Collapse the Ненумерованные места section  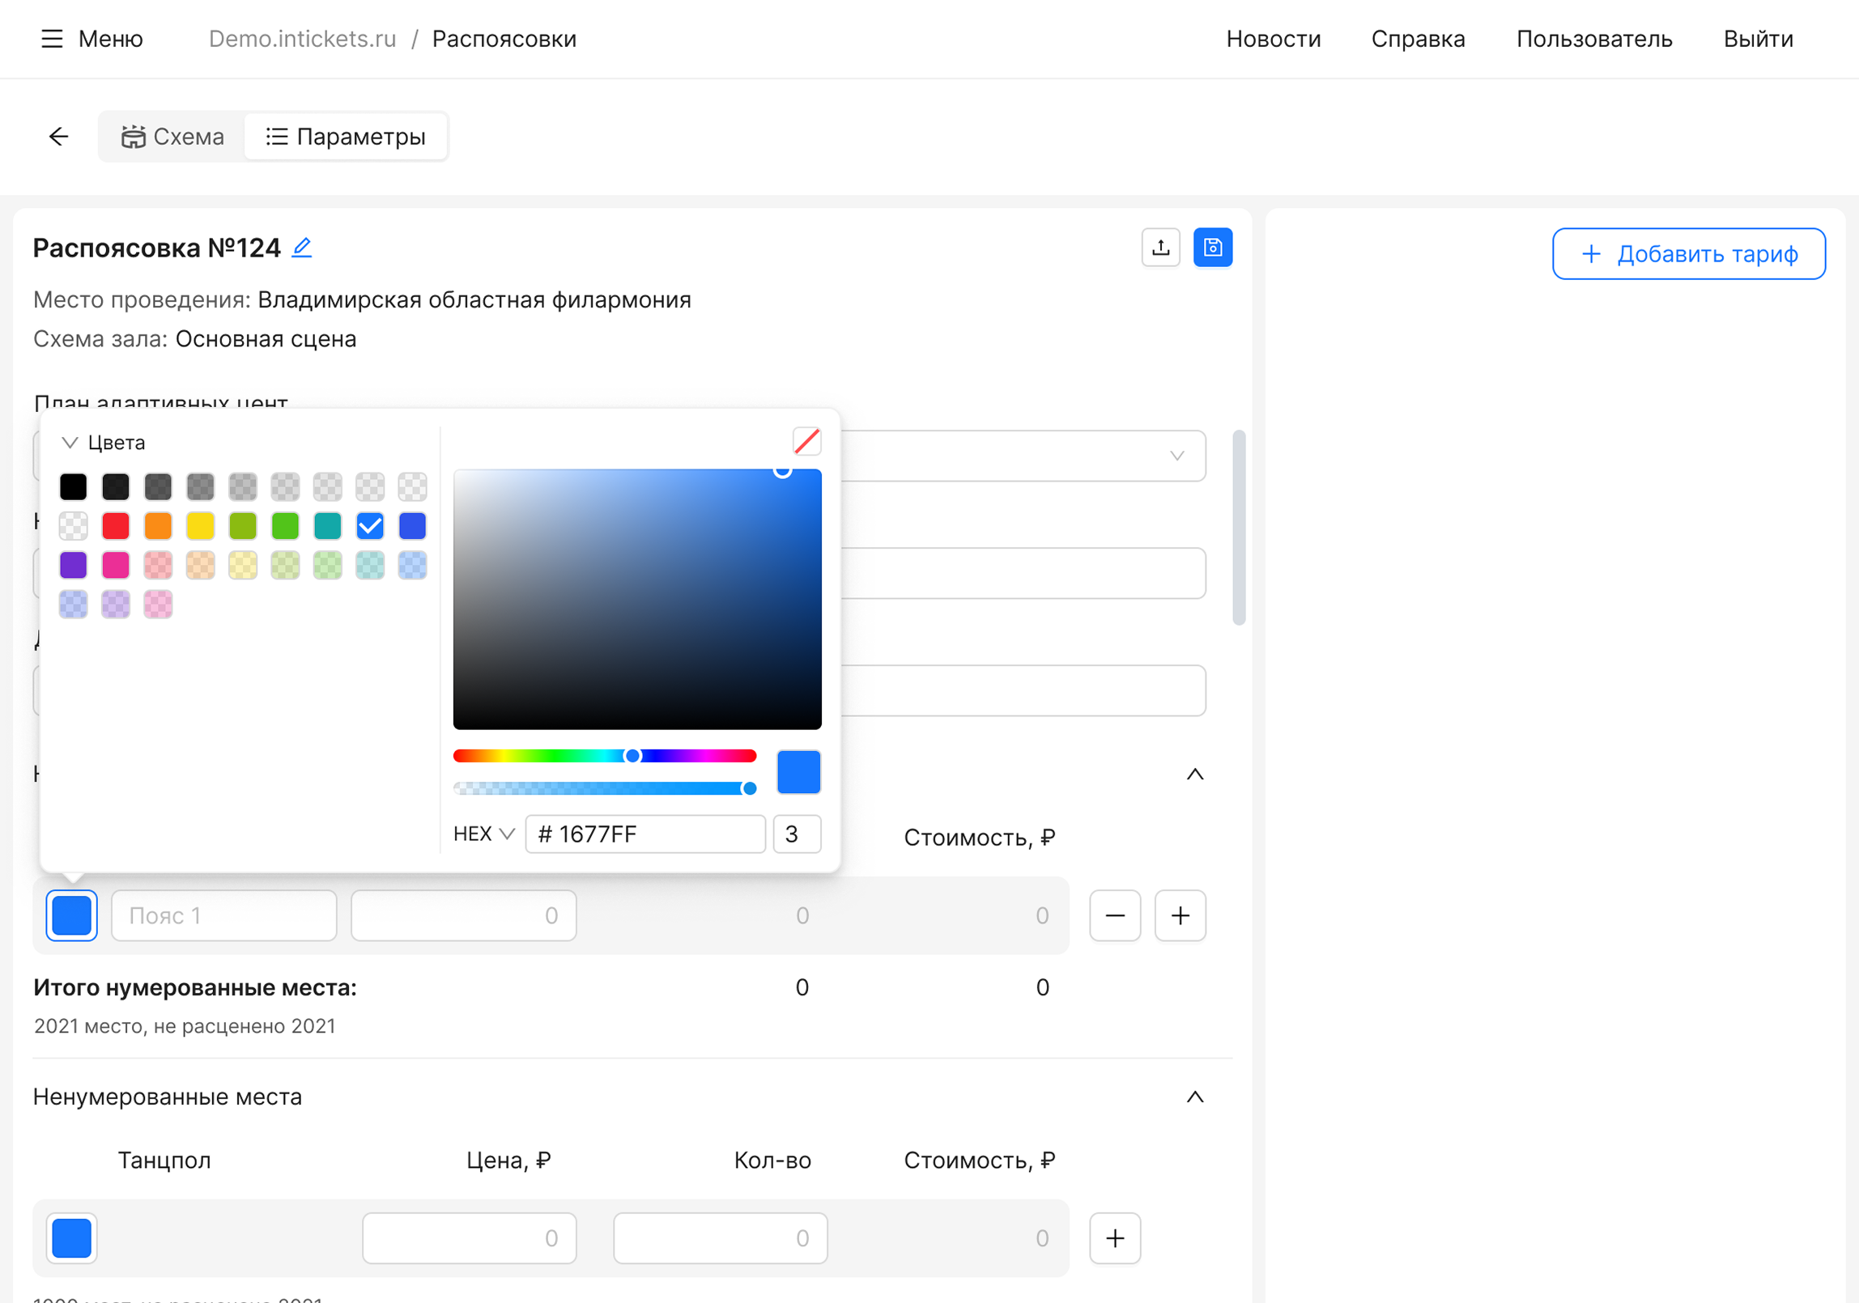[x=1194, y=1097]
